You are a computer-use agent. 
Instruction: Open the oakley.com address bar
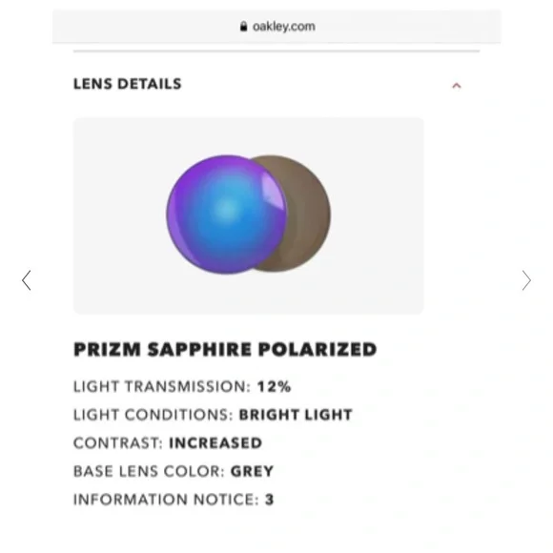point(276,26)
